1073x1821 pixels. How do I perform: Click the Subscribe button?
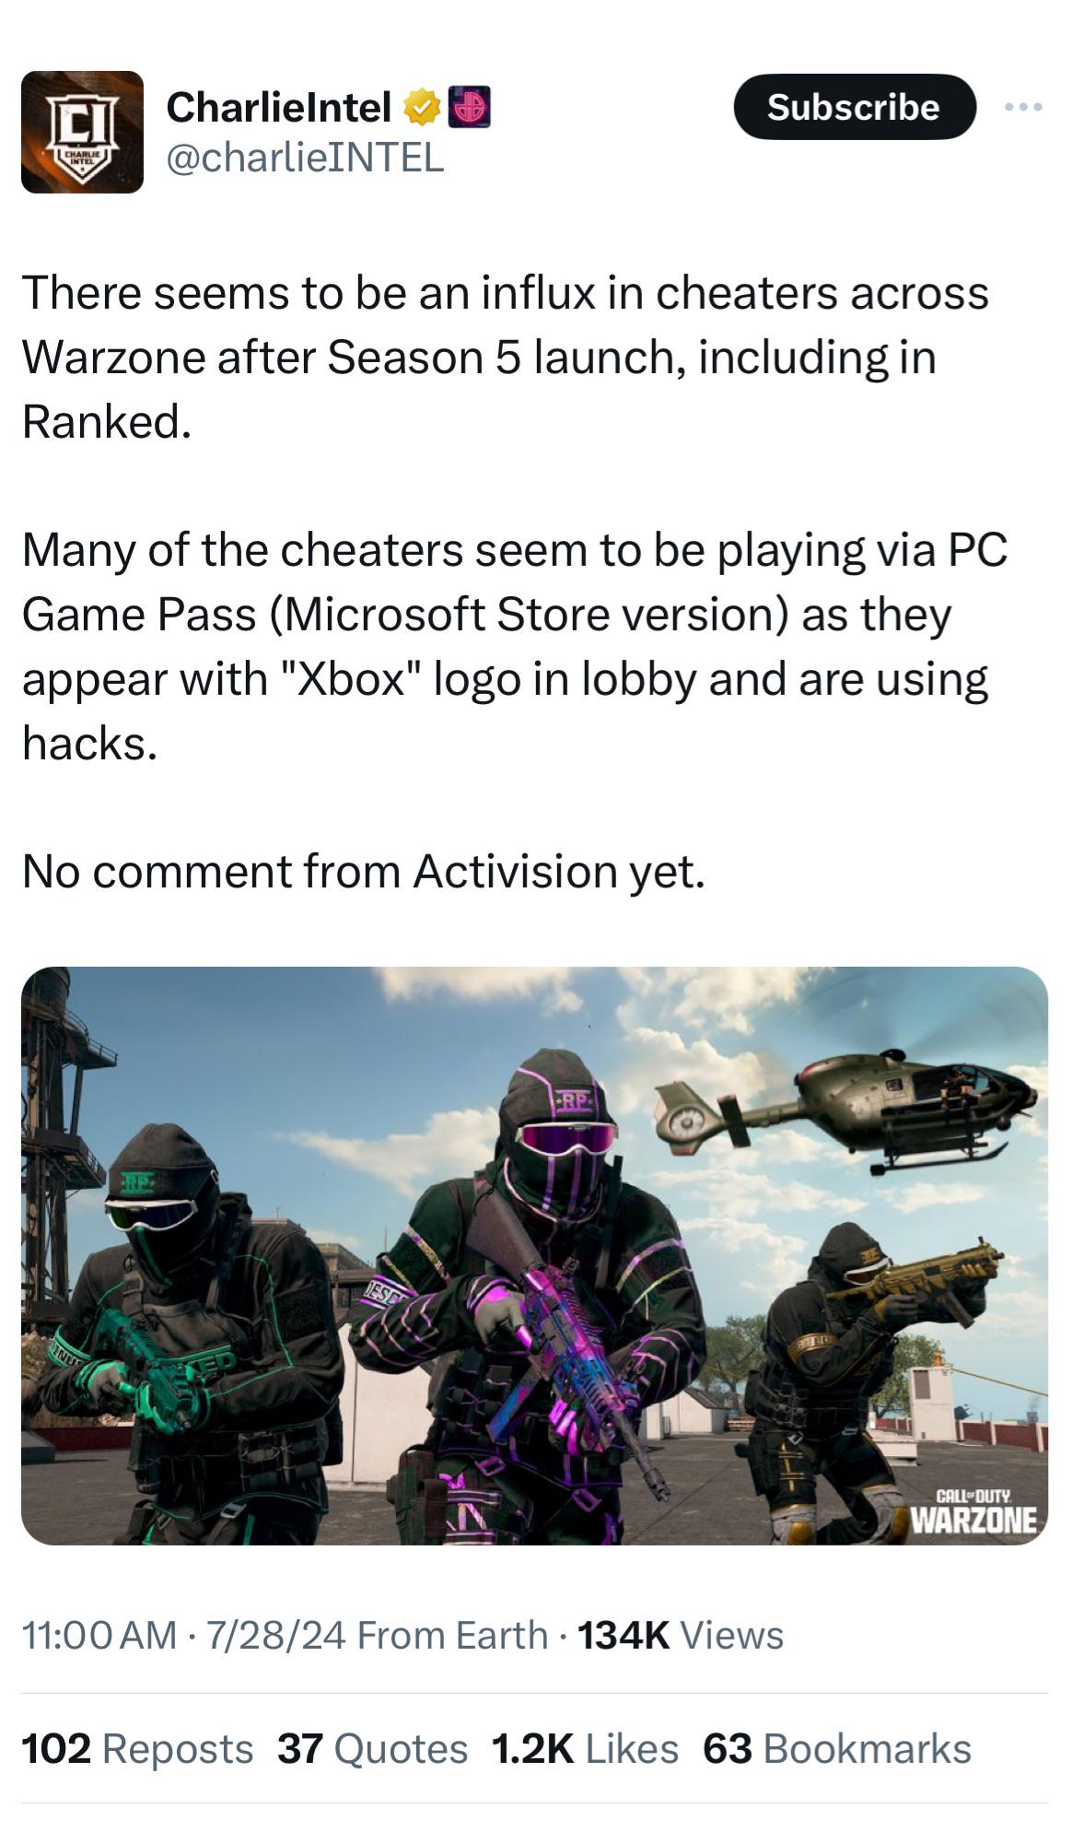click(854, 107)
